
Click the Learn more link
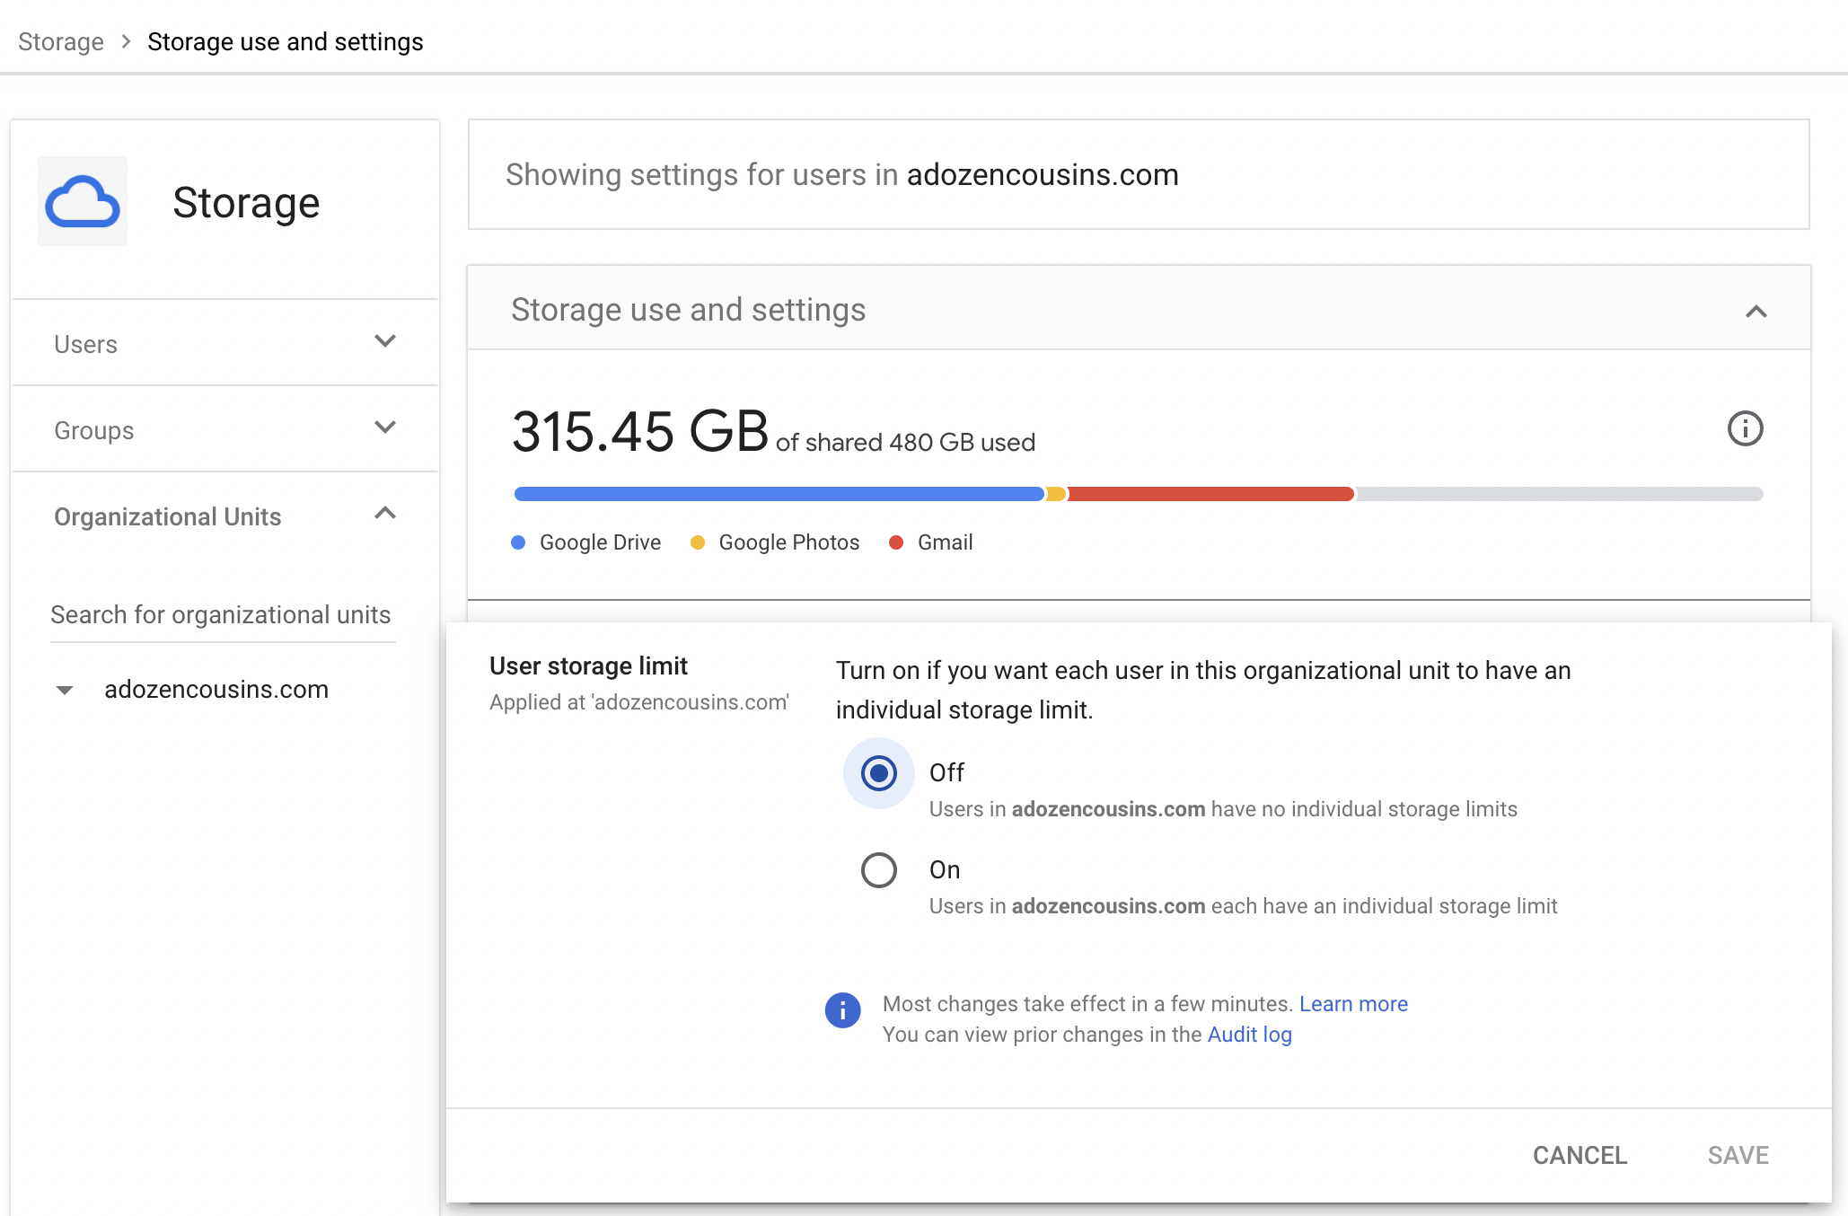pyautogui.click(x=1353, y=1004)
